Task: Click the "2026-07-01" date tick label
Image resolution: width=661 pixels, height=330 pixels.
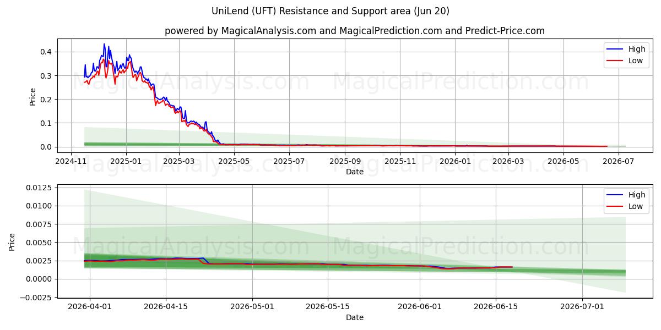Action: (x=582, y=306)
